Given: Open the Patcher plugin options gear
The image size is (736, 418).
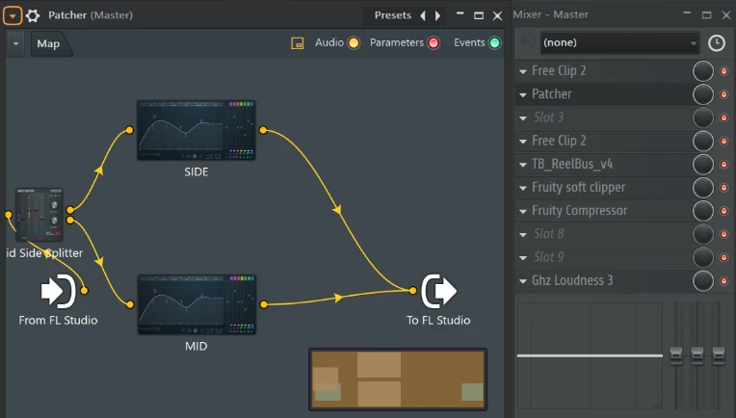Looking at the screenshot, I should tap(33, 15).
